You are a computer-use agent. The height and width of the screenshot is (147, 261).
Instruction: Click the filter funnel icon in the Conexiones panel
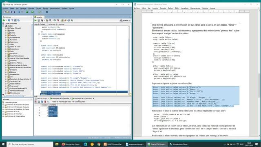[x=12, y=20]
